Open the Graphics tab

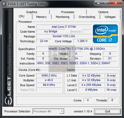(32, 12)
